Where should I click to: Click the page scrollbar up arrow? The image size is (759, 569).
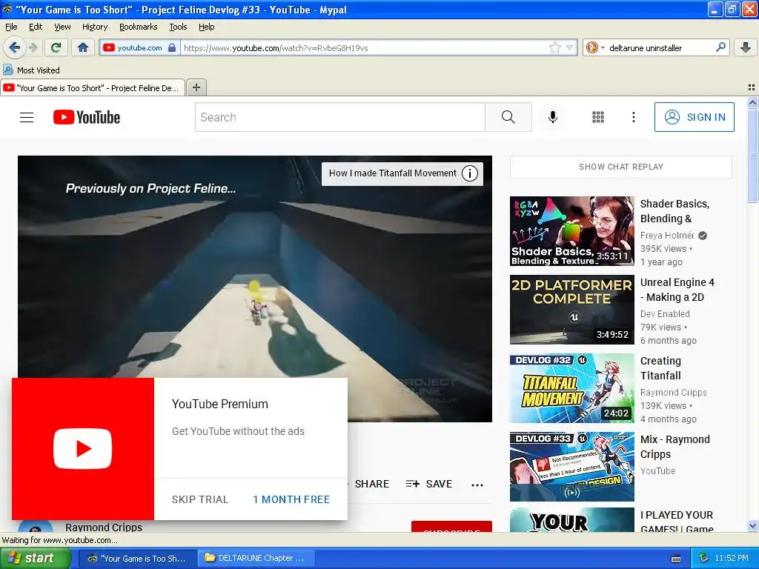click(752, 102)
